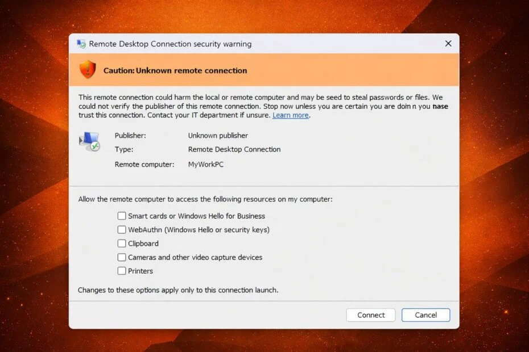
Task: Tick the WebAuthn security keys checkbox
Action: (122, 230)
